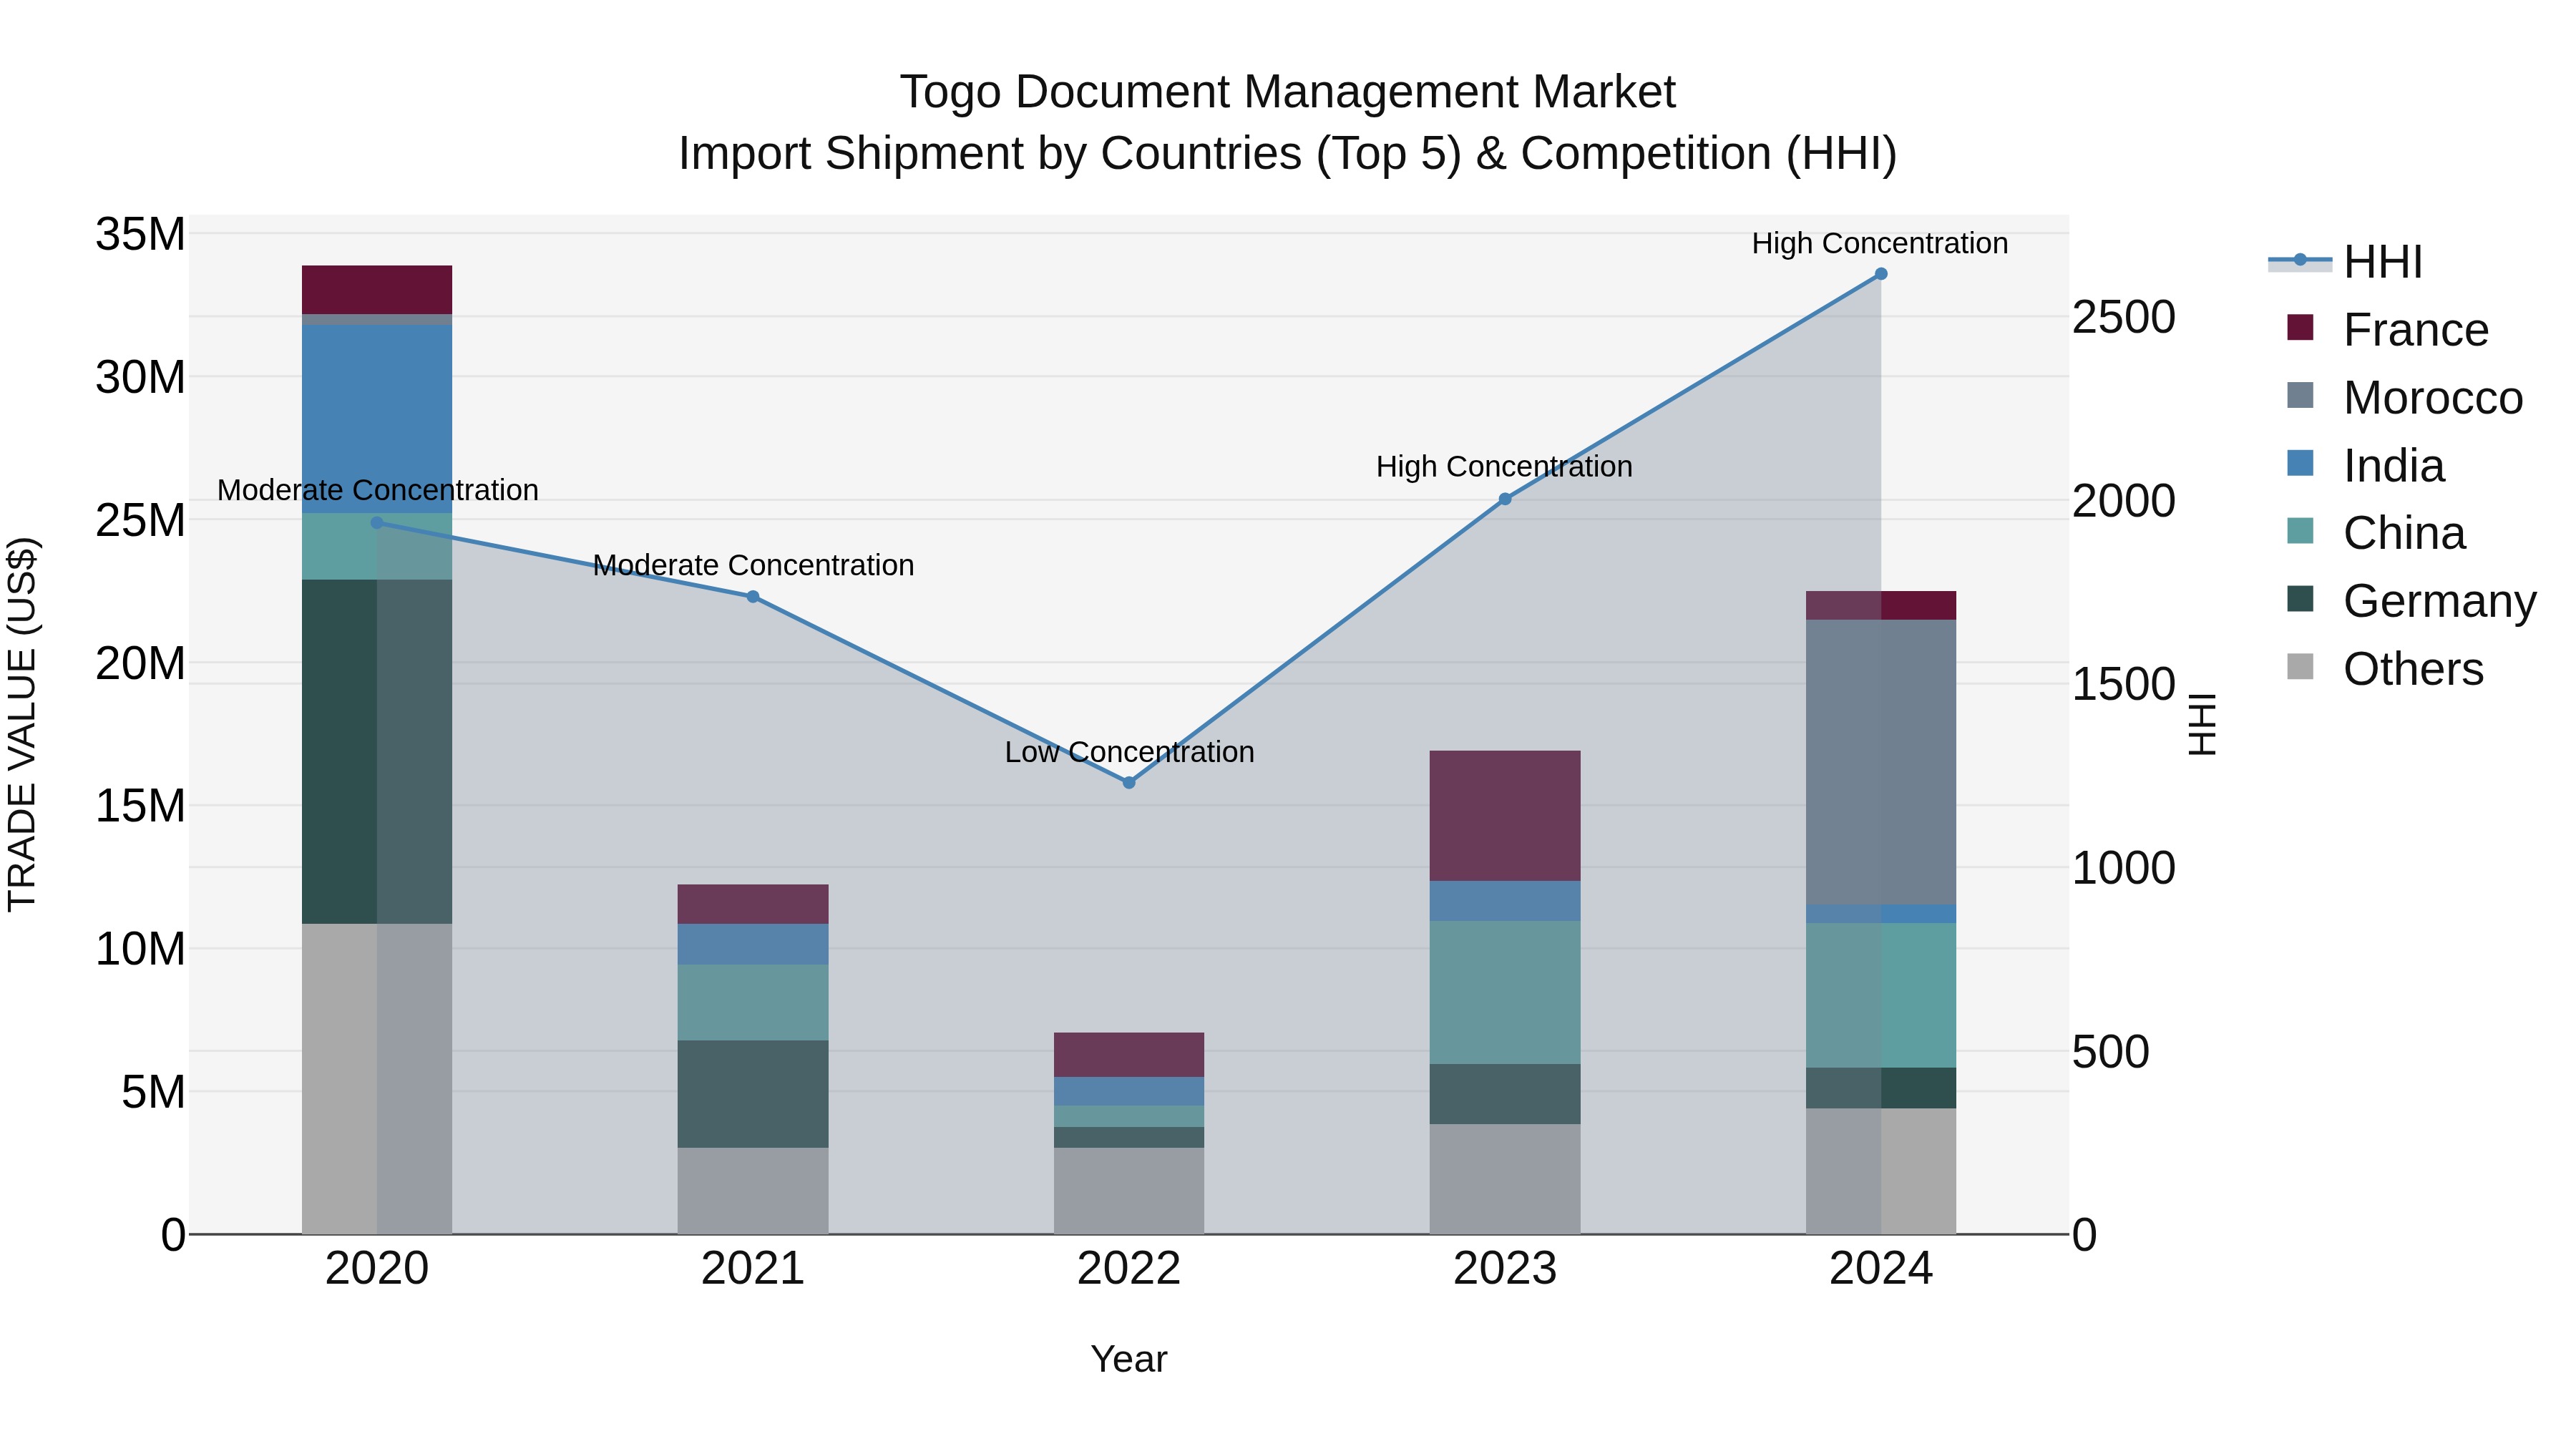Toggle Germany series in the legend
The image size is (2576, 1449).
[x=2412, y=600]
